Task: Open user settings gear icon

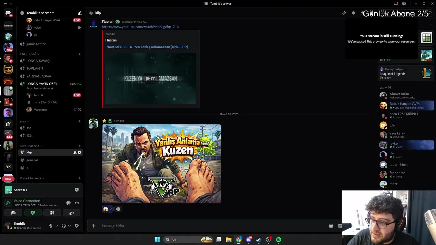Action: [x=77, y=226]
